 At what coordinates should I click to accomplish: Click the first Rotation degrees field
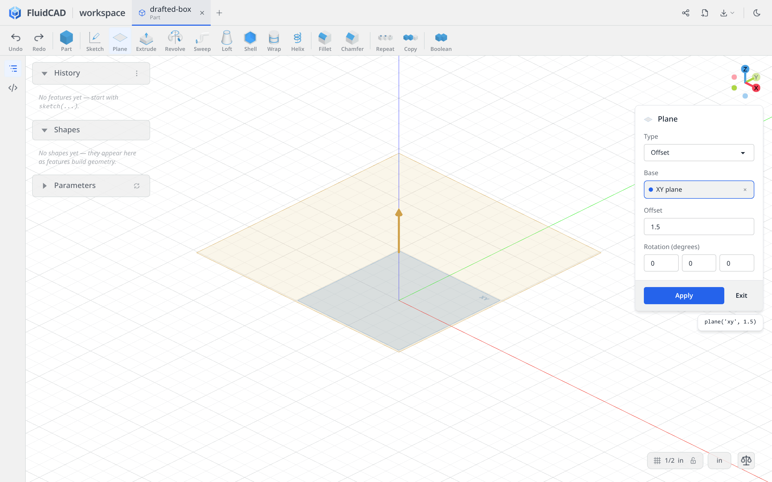point(661,263)
